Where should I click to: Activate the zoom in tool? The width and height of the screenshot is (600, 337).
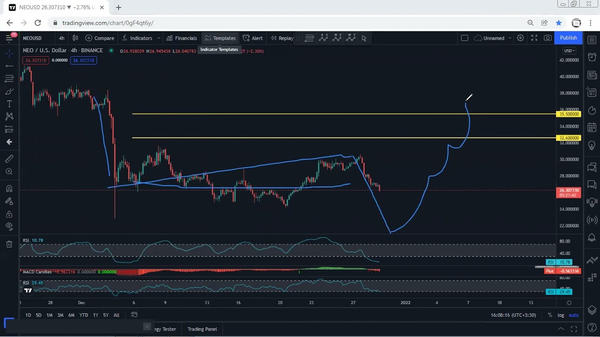(x=9, y=172)
